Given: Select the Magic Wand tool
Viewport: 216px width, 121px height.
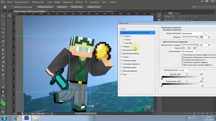Looking at the screenshot, I should click(3, 29).
